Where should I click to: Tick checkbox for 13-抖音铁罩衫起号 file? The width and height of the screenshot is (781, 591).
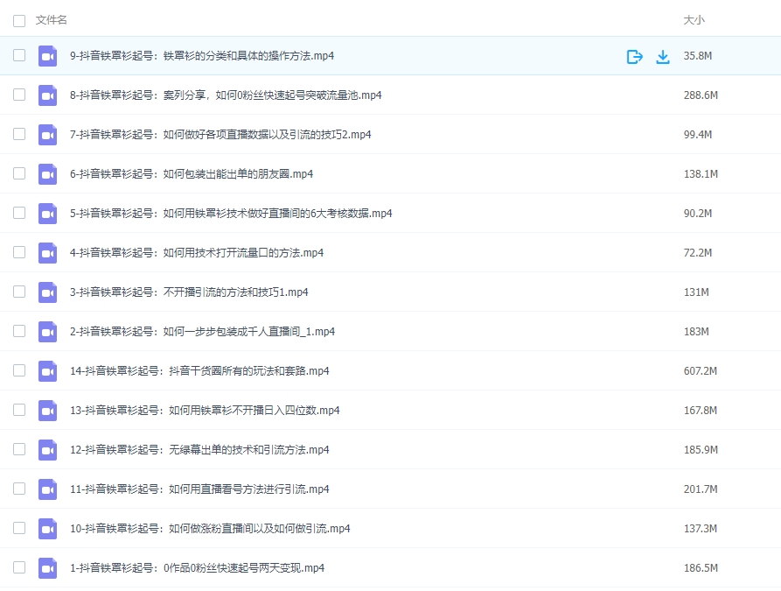click(x=19, y=411)
